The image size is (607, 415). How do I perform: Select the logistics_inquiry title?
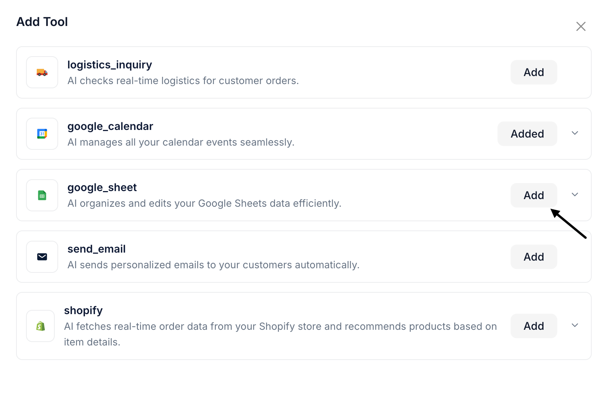click(x=109, y=65)
